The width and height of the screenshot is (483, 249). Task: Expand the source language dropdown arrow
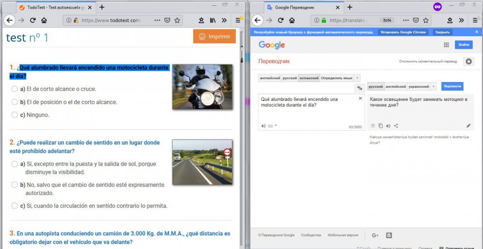point(357,78)
